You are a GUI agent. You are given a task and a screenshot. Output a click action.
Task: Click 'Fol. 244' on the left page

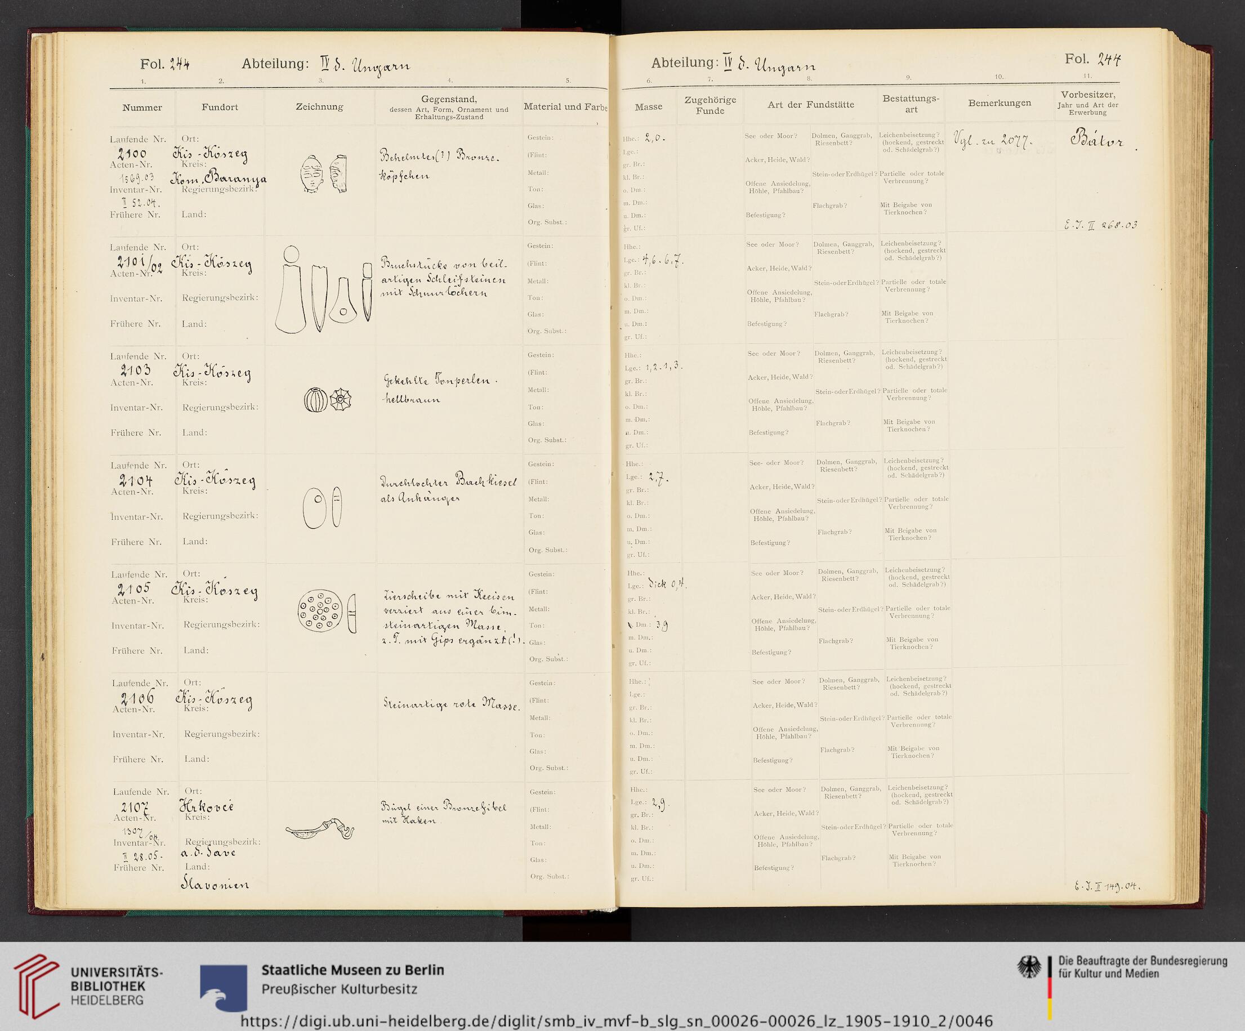[x=165, y=64]
